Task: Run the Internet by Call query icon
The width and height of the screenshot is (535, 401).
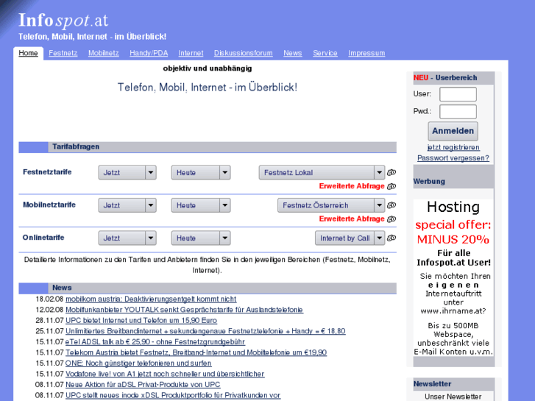Action: point(391,238)
